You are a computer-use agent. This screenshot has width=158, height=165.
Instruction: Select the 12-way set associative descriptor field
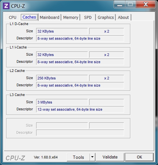(x=80, y=109)
